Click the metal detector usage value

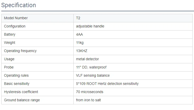pos(87,59)
